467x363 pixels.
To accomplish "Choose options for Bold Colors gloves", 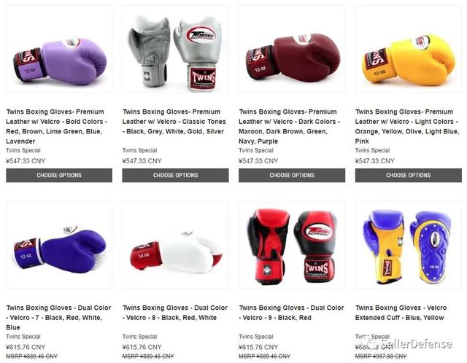I will click(59, 175).
